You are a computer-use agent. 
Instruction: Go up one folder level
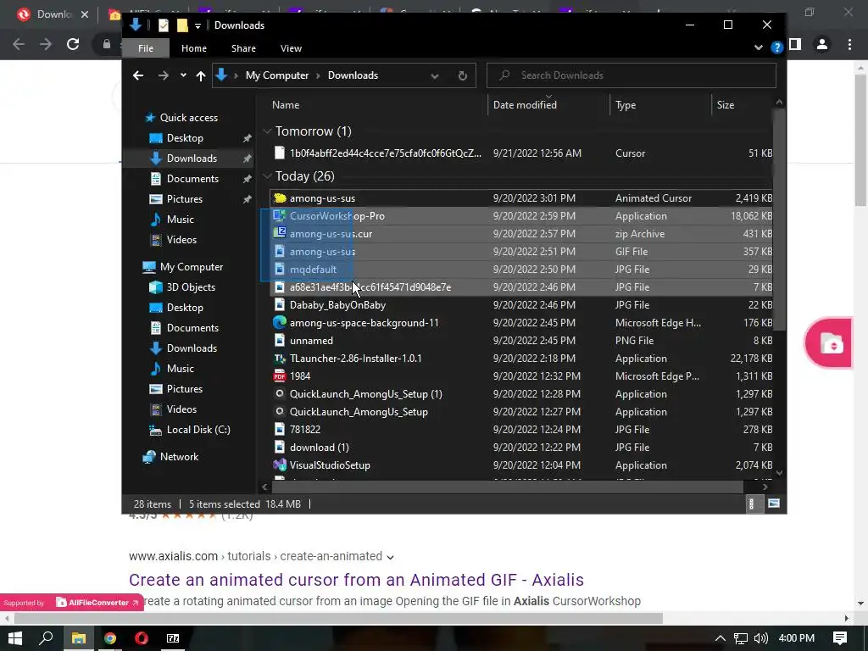coord(200,75)
